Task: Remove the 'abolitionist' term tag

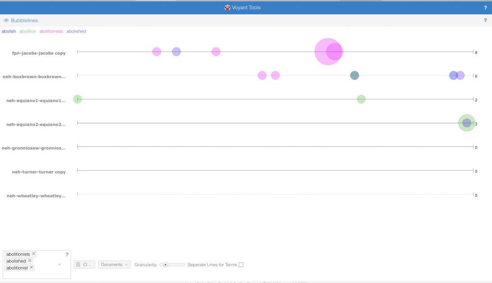Action: [32, 268]
